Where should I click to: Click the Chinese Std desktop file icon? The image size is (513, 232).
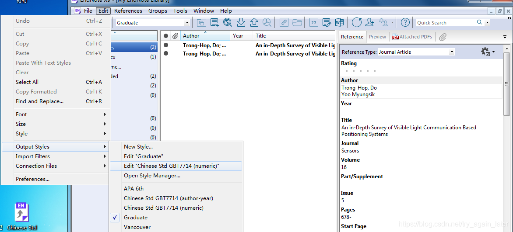[21, 216]
